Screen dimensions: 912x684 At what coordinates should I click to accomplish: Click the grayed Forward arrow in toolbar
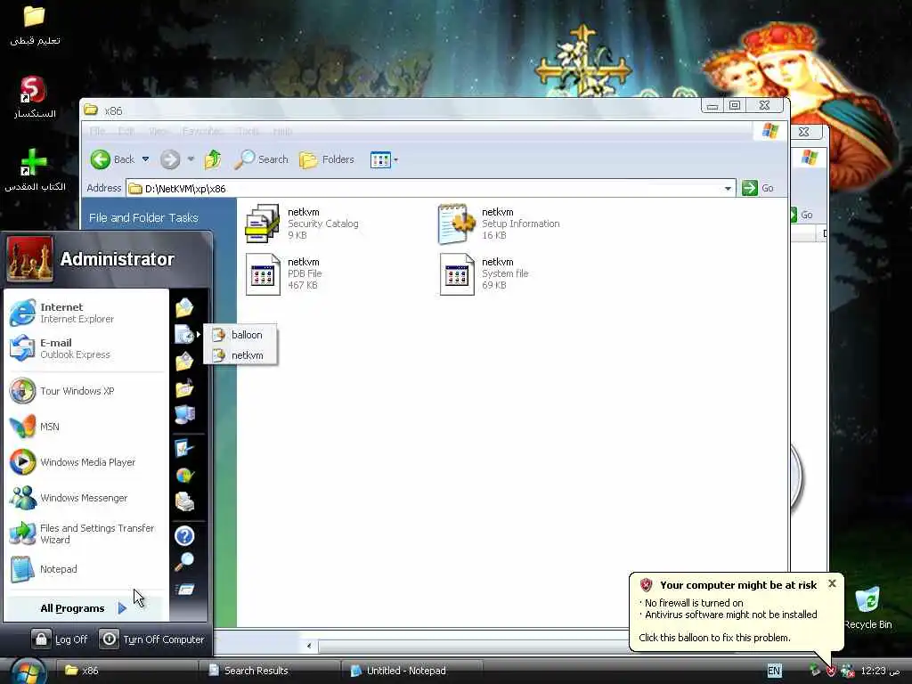click(x=170, y=159)
